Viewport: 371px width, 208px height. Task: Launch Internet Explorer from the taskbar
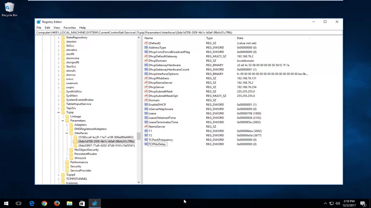point(32,203)
